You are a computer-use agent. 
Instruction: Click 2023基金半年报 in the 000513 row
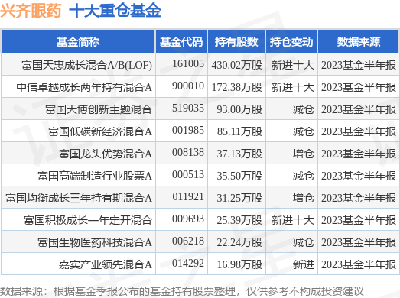[x=359, y=176]
